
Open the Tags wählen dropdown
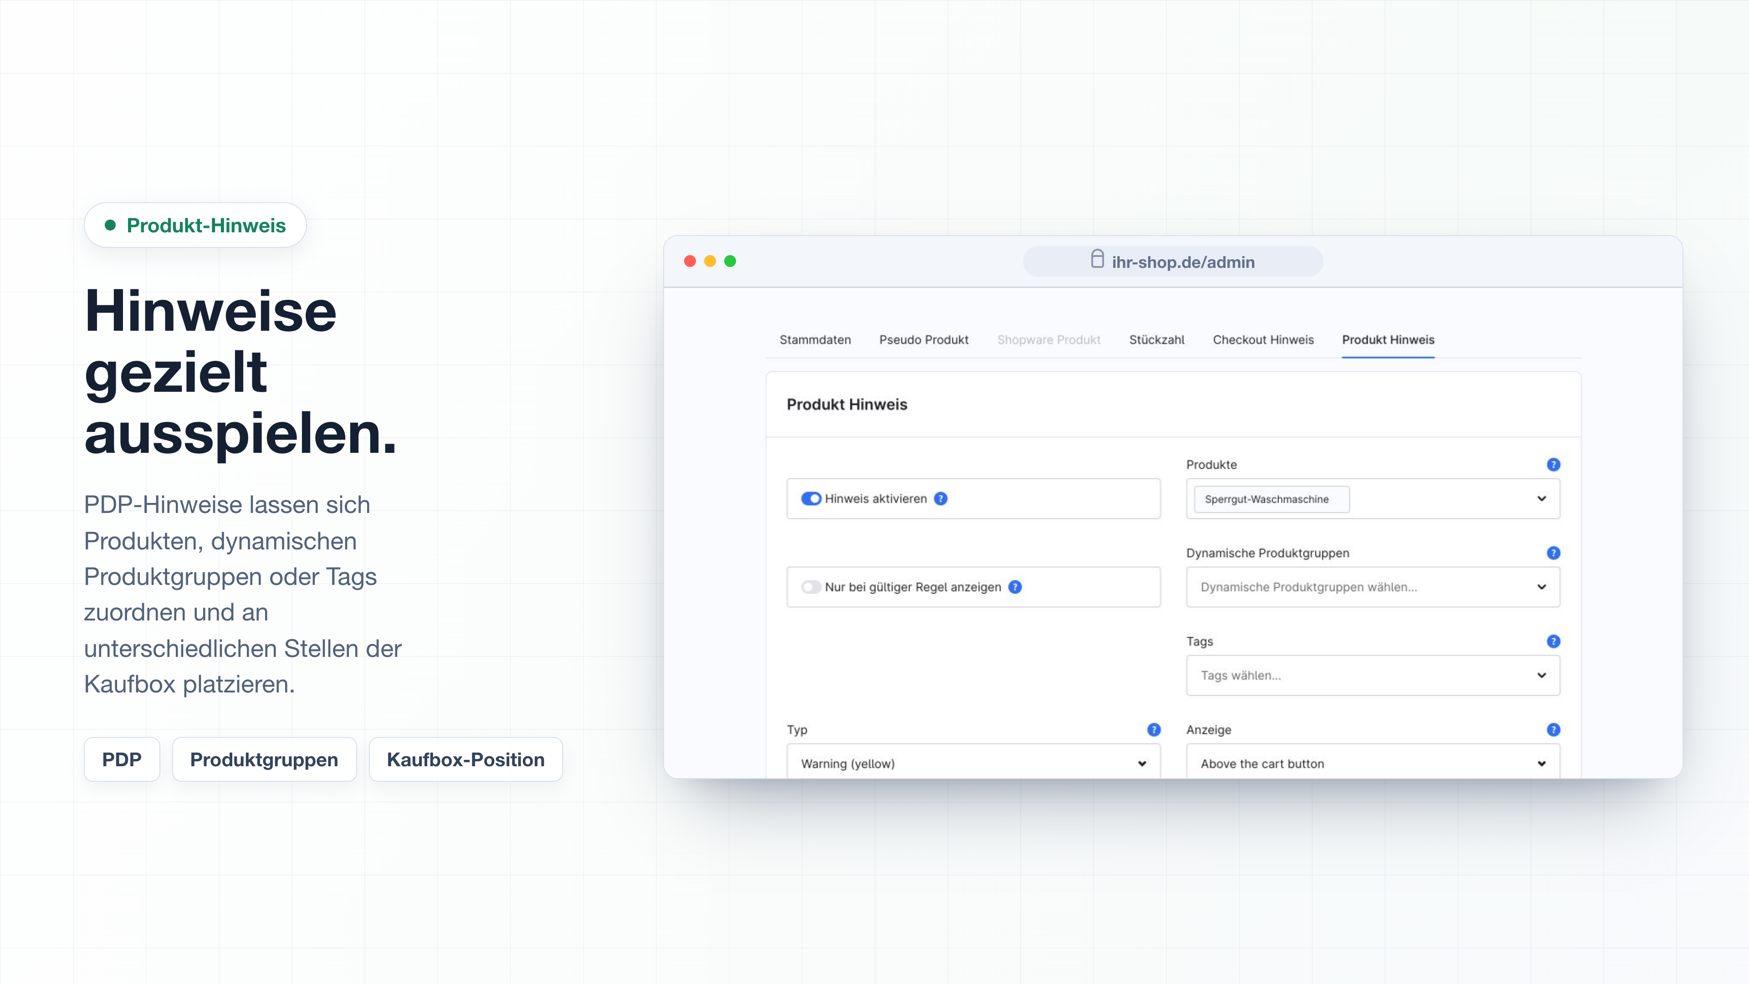coord(1373,675)
